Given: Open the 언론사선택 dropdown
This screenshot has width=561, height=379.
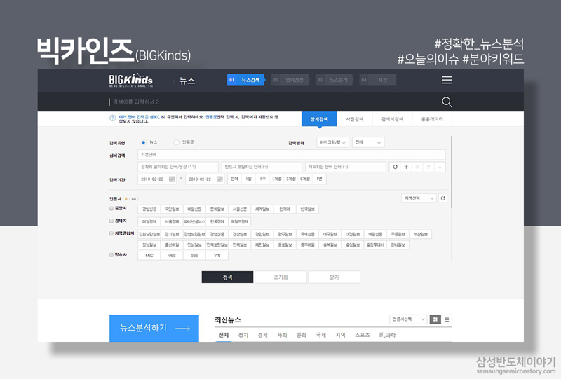Looking at the screenshot, I should pyautogui.click(x=408, y=319).
